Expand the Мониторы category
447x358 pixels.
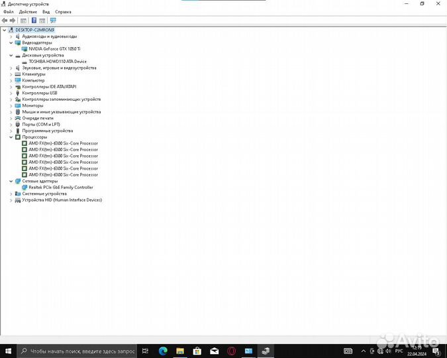[11, 105]
